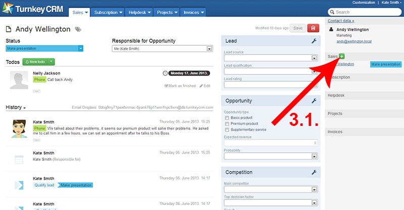Open Main competitor dropdown
The image size is (404, 210).
pos(271,189)
